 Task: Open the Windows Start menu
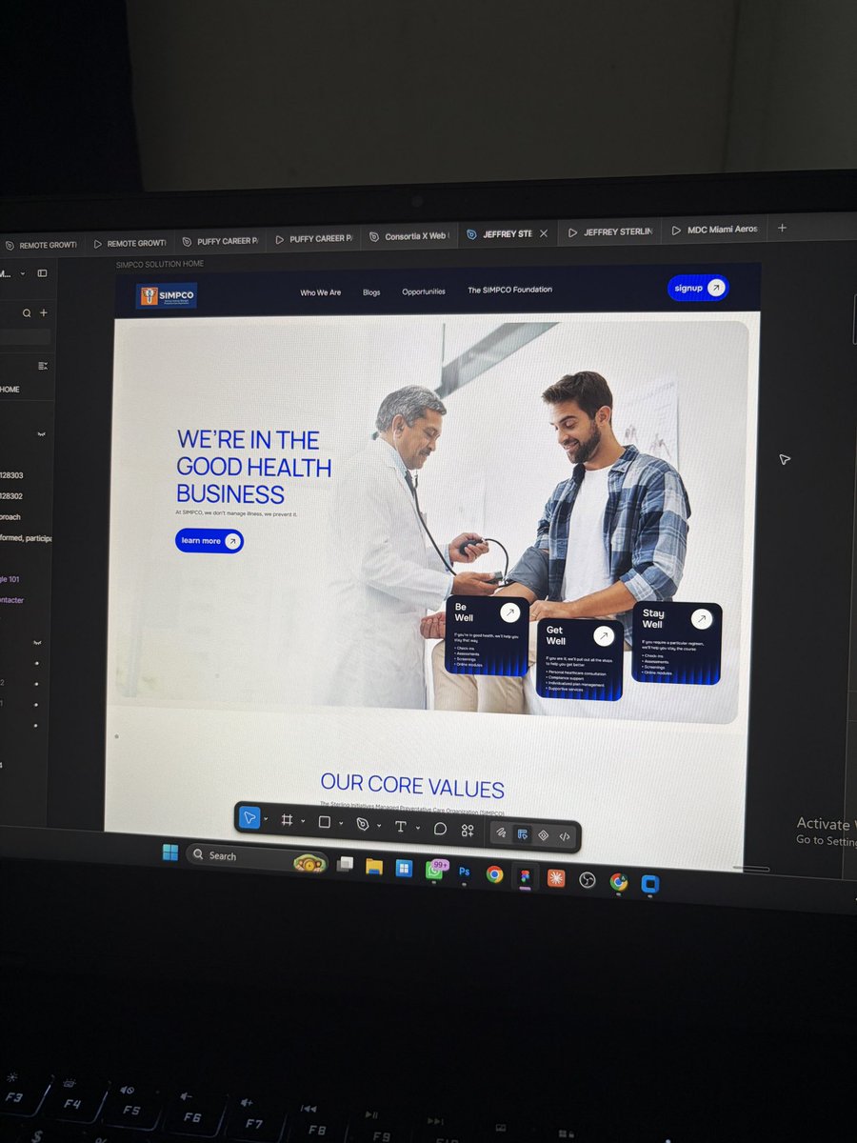tap(170, 852)
